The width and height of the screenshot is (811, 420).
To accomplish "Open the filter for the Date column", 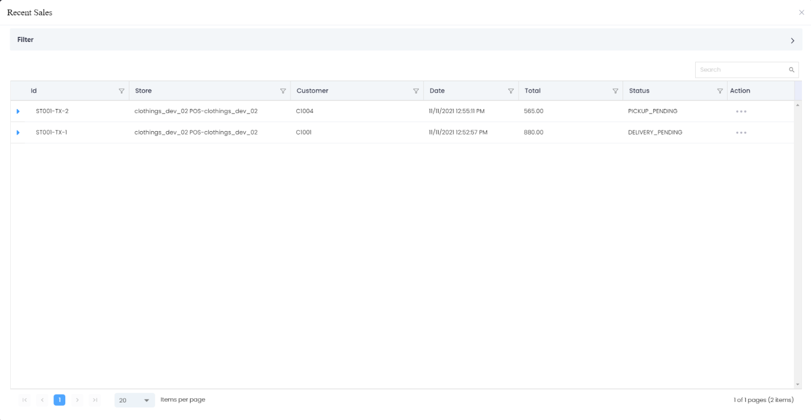I will click(x=511, y=90).
